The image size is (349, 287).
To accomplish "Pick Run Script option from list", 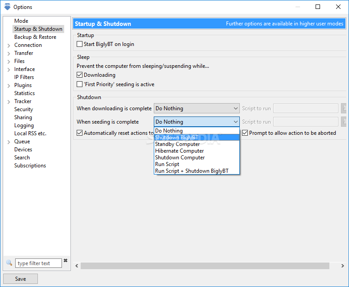I will 197,164.
